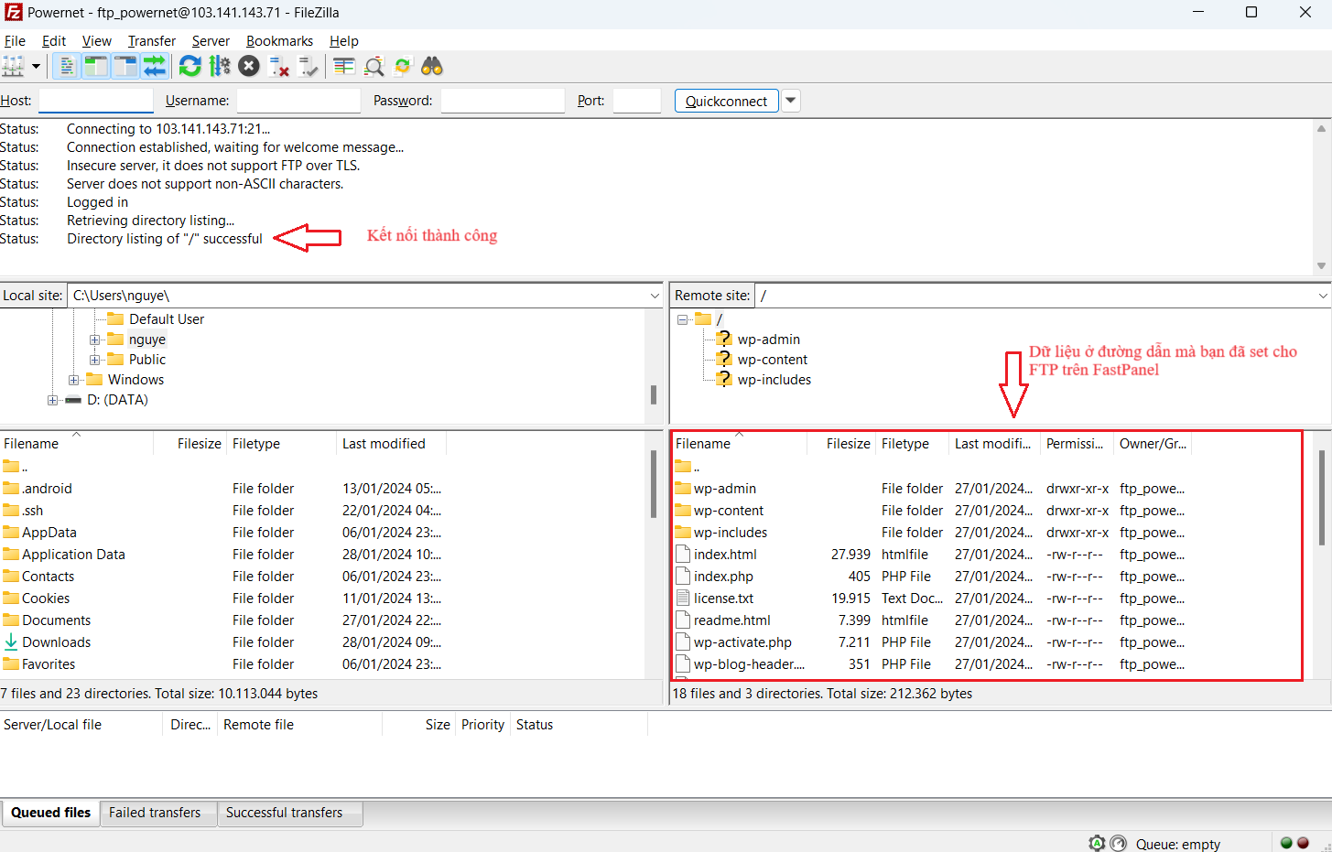This screenshot has width=1332, height=852.
Task: Select the Downloads local folder
Action: point(56,642)
